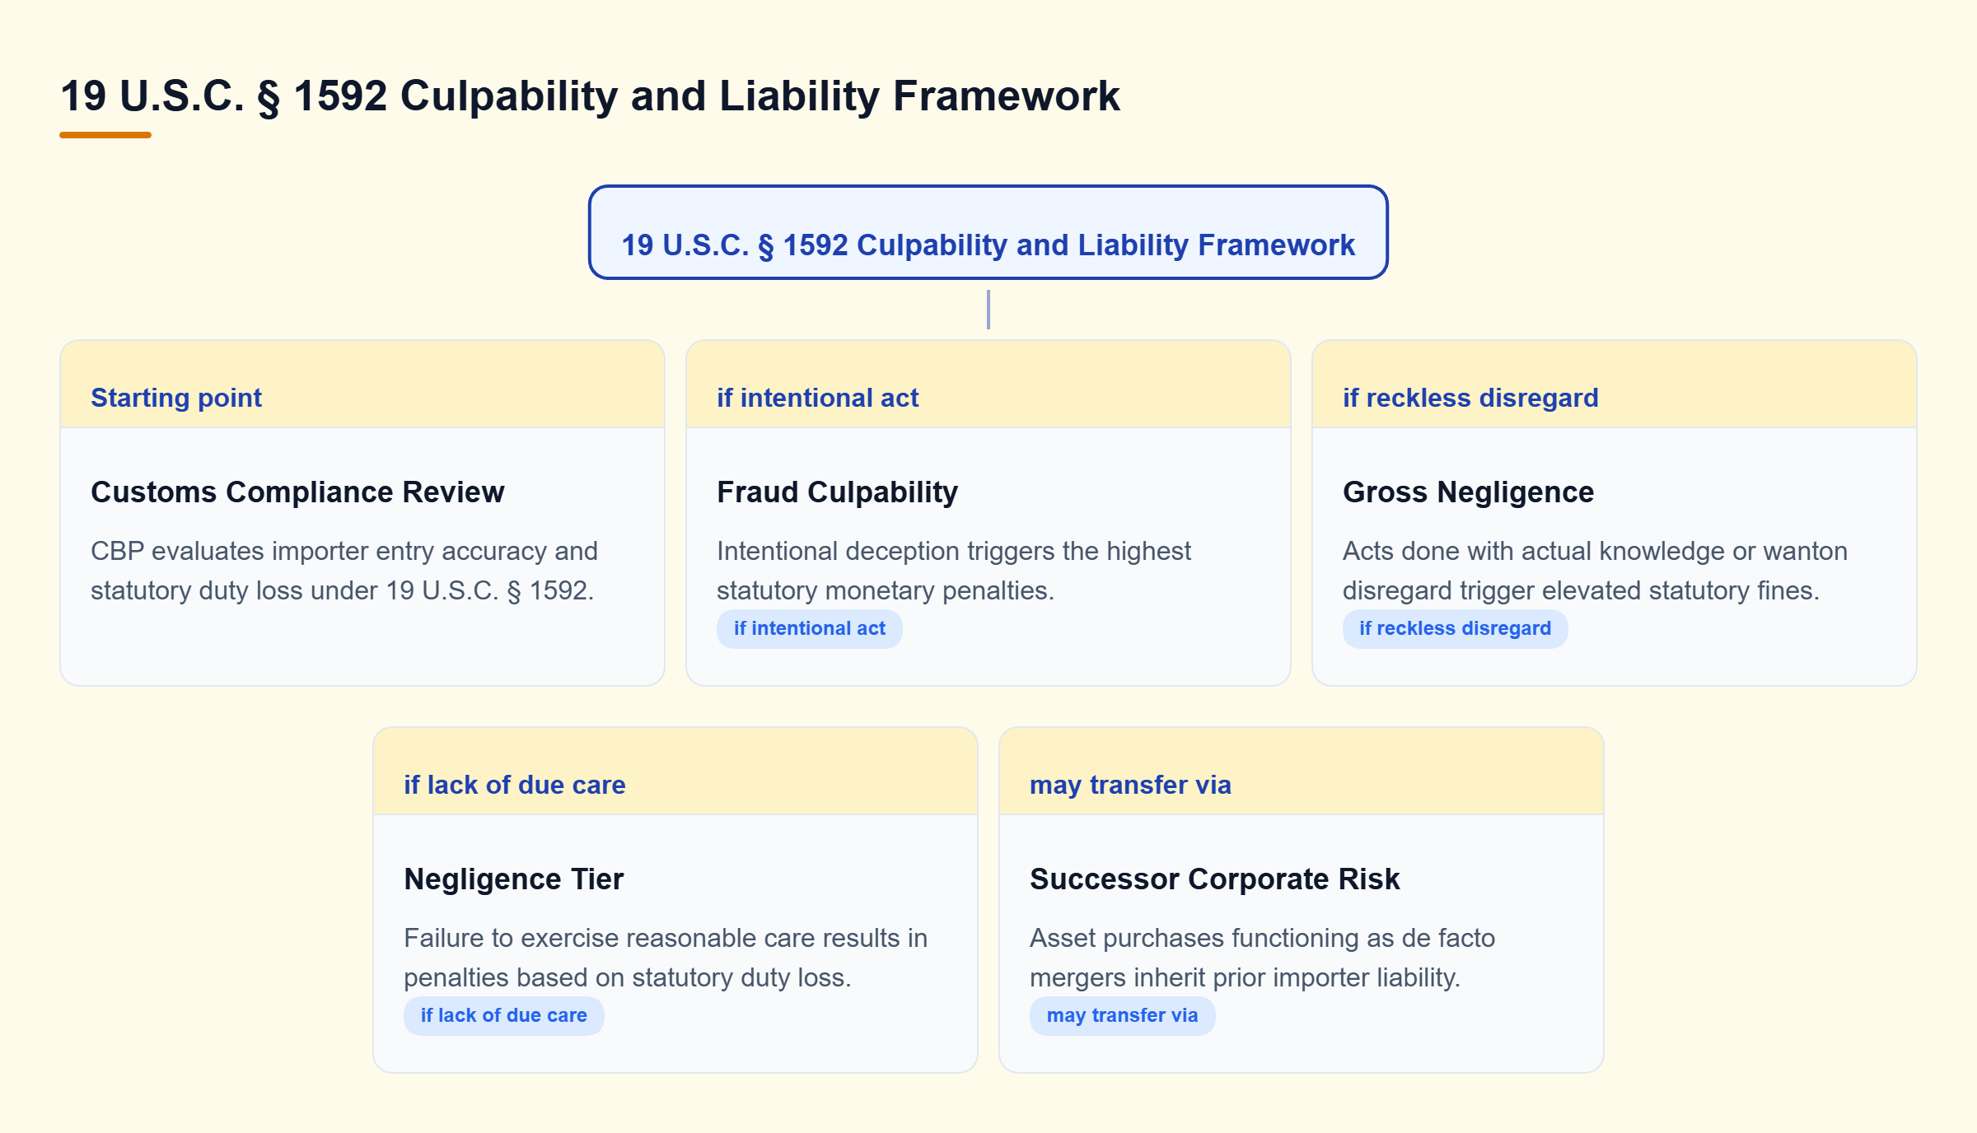The width and height of the screenshot is (1977, 1133).
Task: Select the Gross Negligence card title
Action: point(1468,492)
